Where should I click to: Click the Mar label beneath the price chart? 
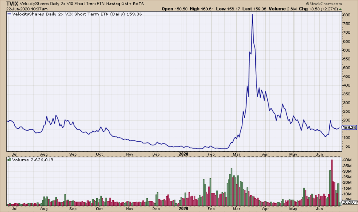pos(237,155)
